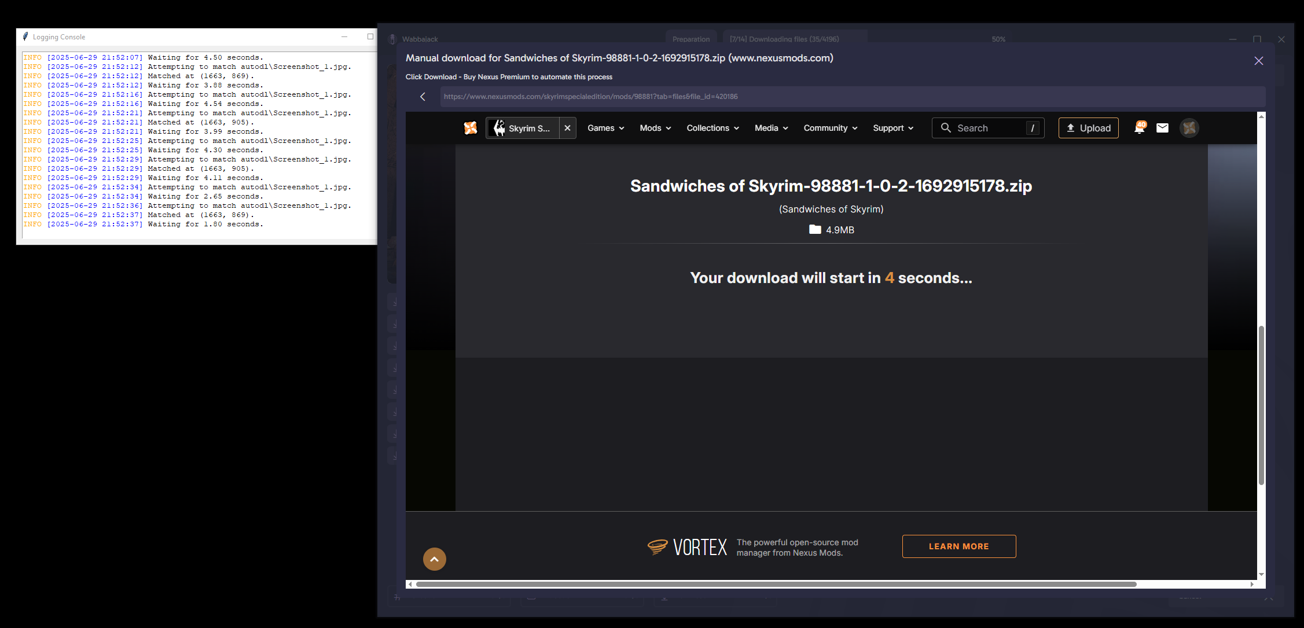Click the scrollbar down arrow

click(1261, 575)
